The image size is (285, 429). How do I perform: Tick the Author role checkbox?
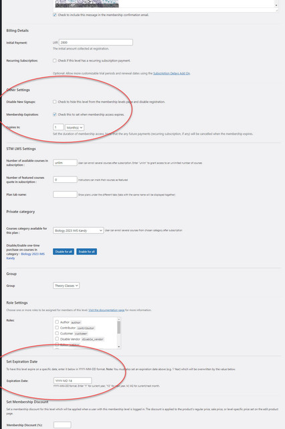[x=57, y=322]
